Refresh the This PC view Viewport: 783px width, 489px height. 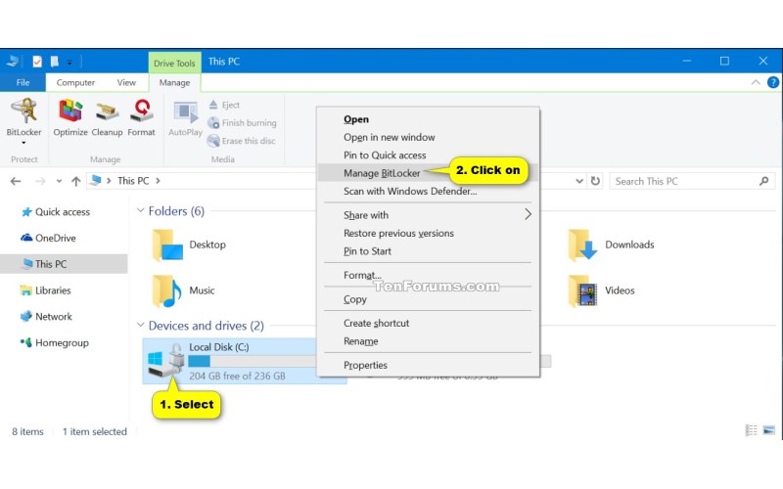[595, 181]
